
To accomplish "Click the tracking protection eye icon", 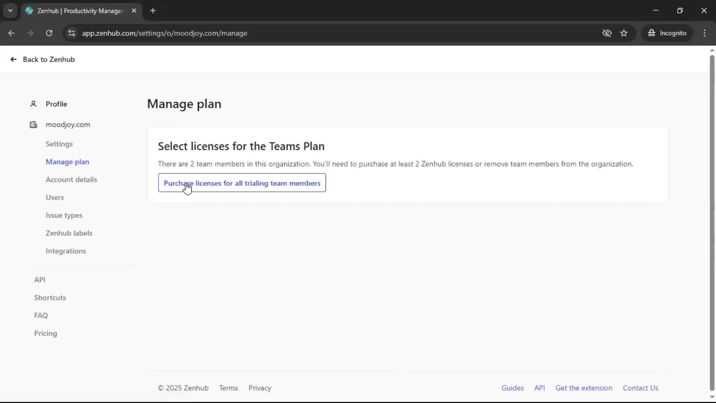I will (x=607, y=33).
